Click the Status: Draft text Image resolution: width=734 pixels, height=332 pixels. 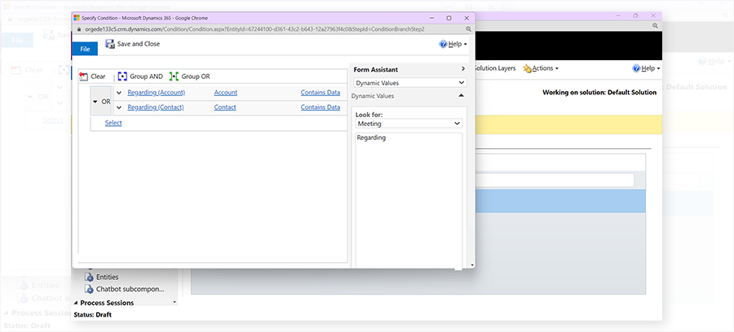[93, 315]
